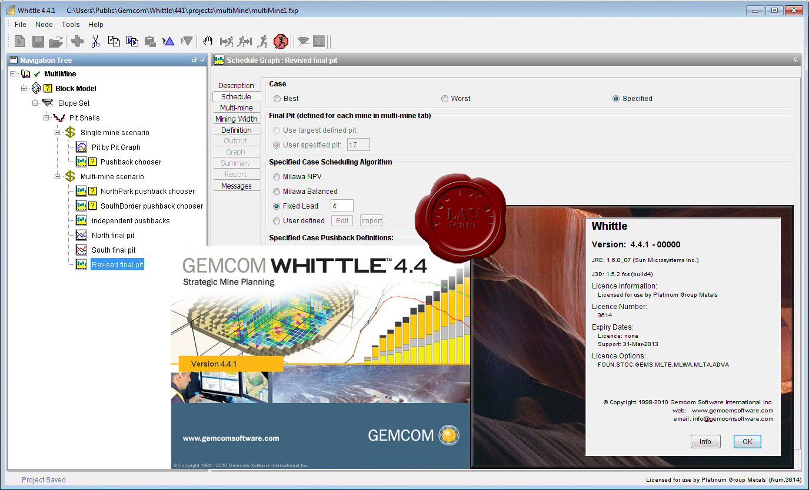Viewport: 809px width, 490px height.
Task: Select the Worst case radio button
Action: click(445, 99)
